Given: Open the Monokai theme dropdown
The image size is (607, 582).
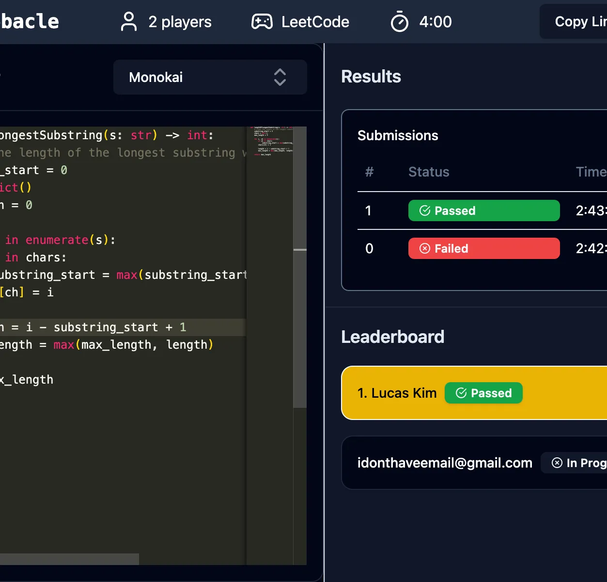Looking at the screenshot, I should coord(210,77).
